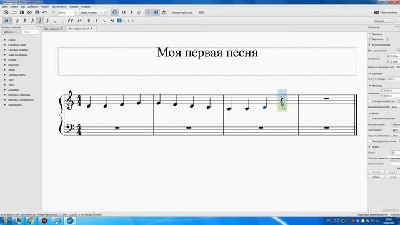400x225 pixels.
Task: Create a new score with the toolbar icon
Action: click(x=6, y=12)
